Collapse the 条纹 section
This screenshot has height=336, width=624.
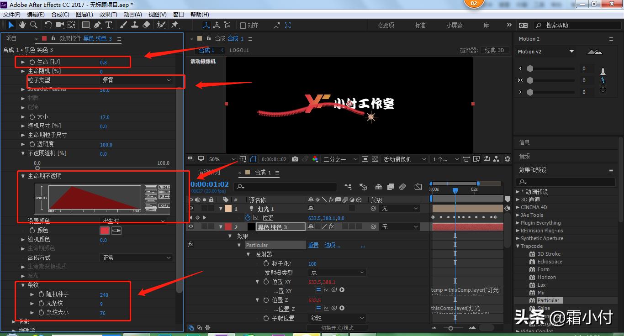23,285
